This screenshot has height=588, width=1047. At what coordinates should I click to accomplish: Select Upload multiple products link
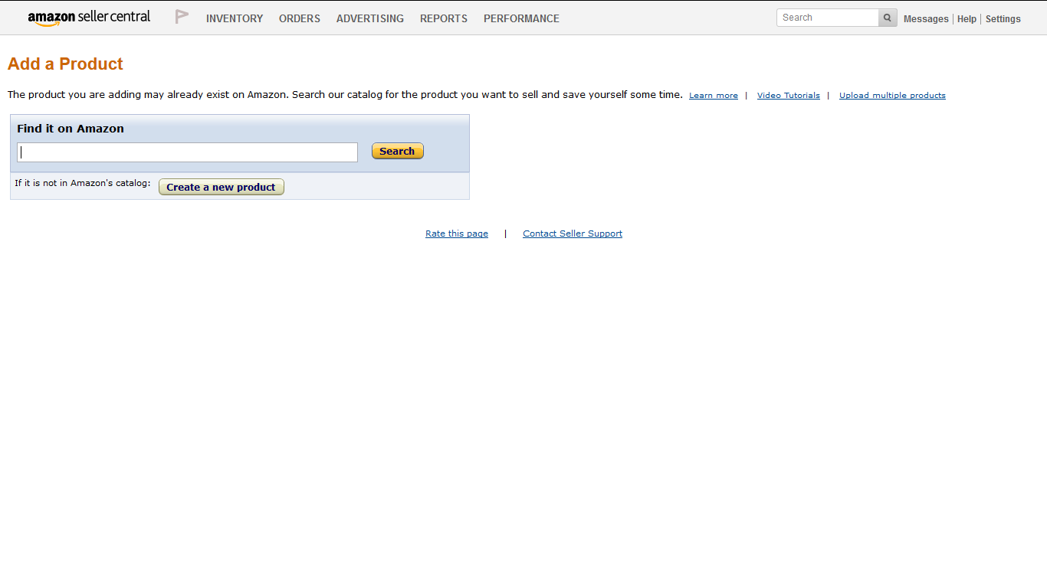(x=892, y=96)
